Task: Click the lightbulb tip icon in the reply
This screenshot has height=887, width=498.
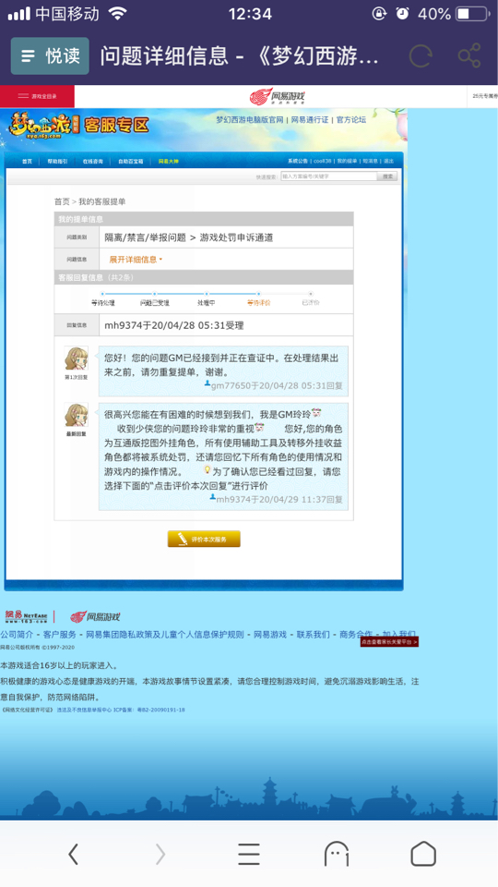Action: pyautogui.click(x=207, y=469)
